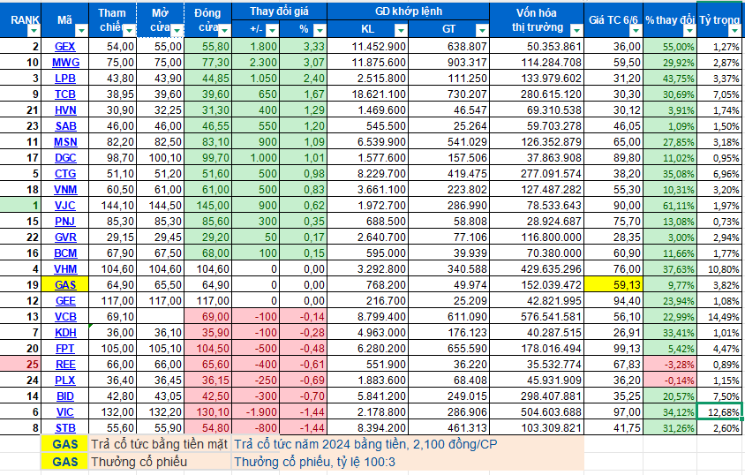Select the -3,28% change cell for REE
This screenshot has height=475, width=745.
tap(670, 365)
